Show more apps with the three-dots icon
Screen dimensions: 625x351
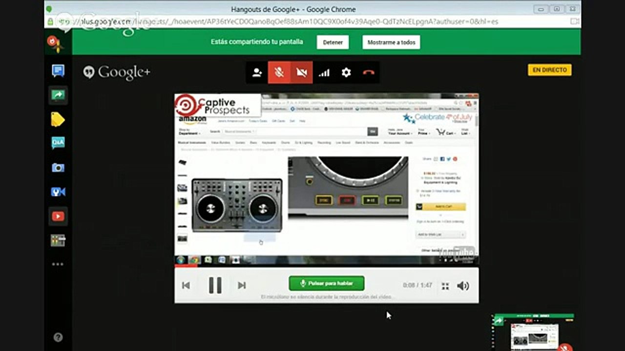(x=58, y=264)
